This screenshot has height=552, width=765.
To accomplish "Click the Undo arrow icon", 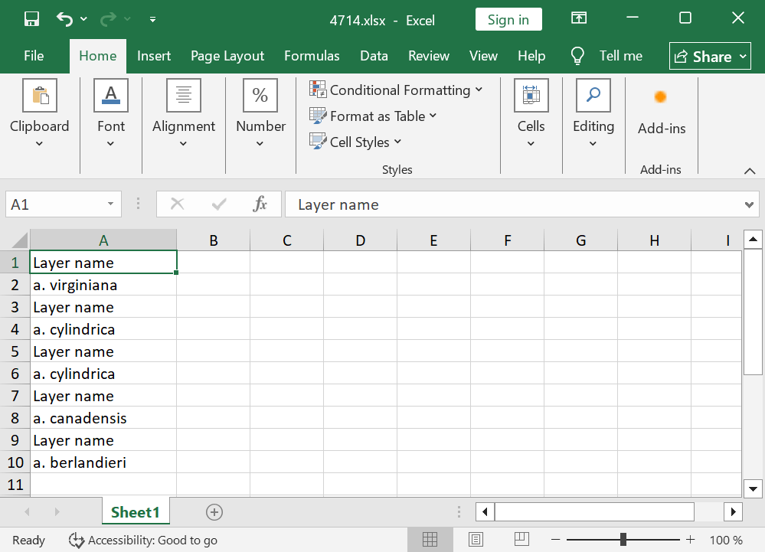I will (65, 19).
